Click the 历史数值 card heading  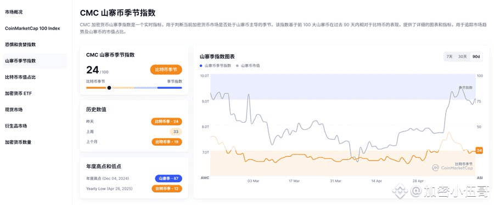[96, 110]
